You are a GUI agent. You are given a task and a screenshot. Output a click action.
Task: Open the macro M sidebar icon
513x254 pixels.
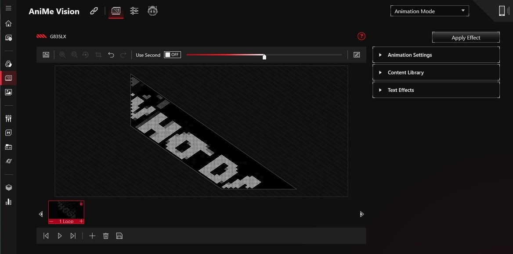coord(8,133)
